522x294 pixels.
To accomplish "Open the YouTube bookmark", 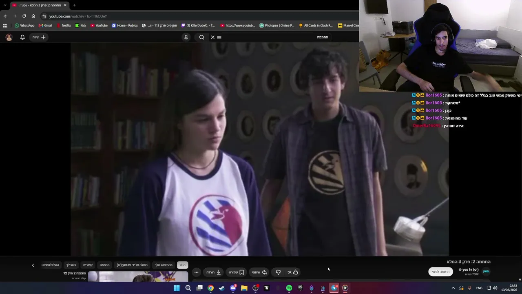I will (x=99, y=25).
